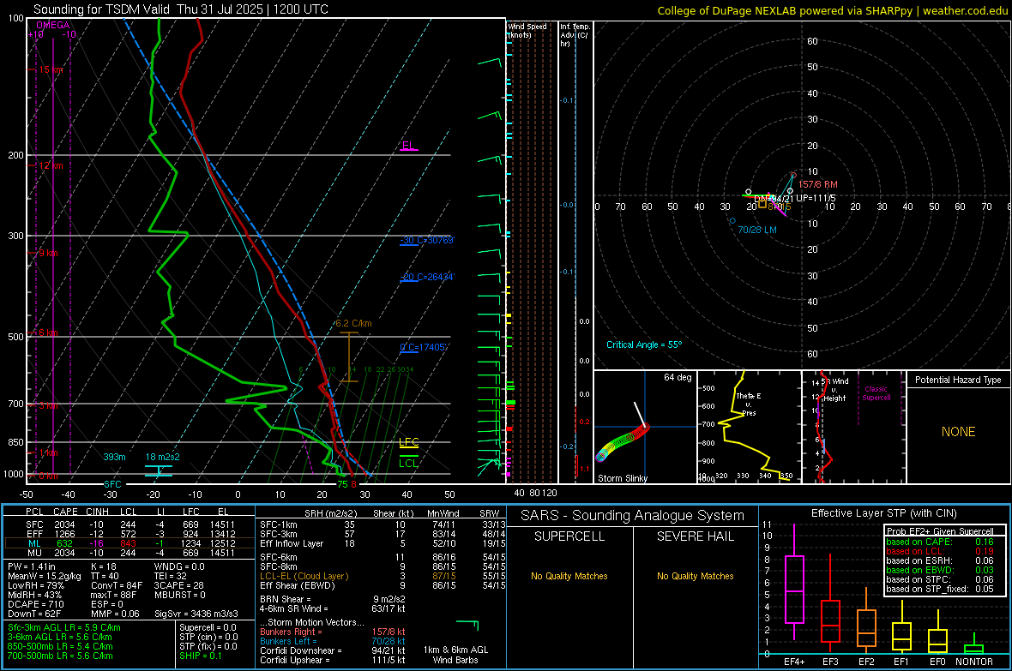Viewport: 1012px width, 671px height.
Task: Select the SARS 'SEVERE HAIL' column heading
Action: tap(695, 536)
